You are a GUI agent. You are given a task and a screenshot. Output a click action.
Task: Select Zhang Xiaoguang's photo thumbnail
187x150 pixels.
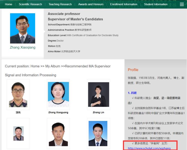click(58, 94)
